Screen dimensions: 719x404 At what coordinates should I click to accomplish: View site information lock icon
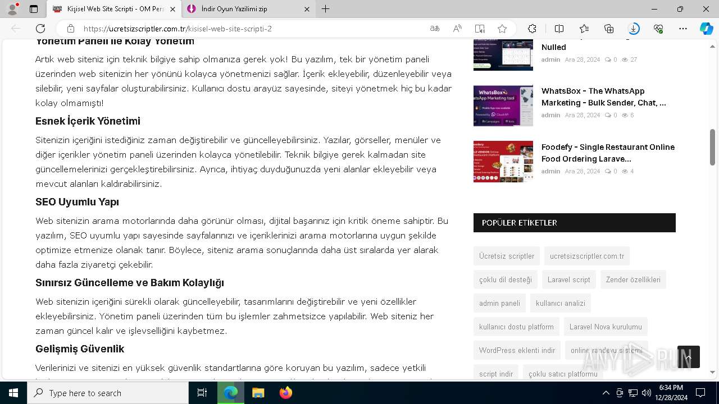[x=71, y=29]
